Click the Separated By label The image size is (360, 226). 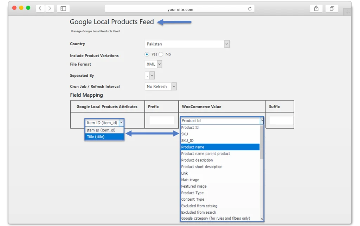(x=82, y=76)
